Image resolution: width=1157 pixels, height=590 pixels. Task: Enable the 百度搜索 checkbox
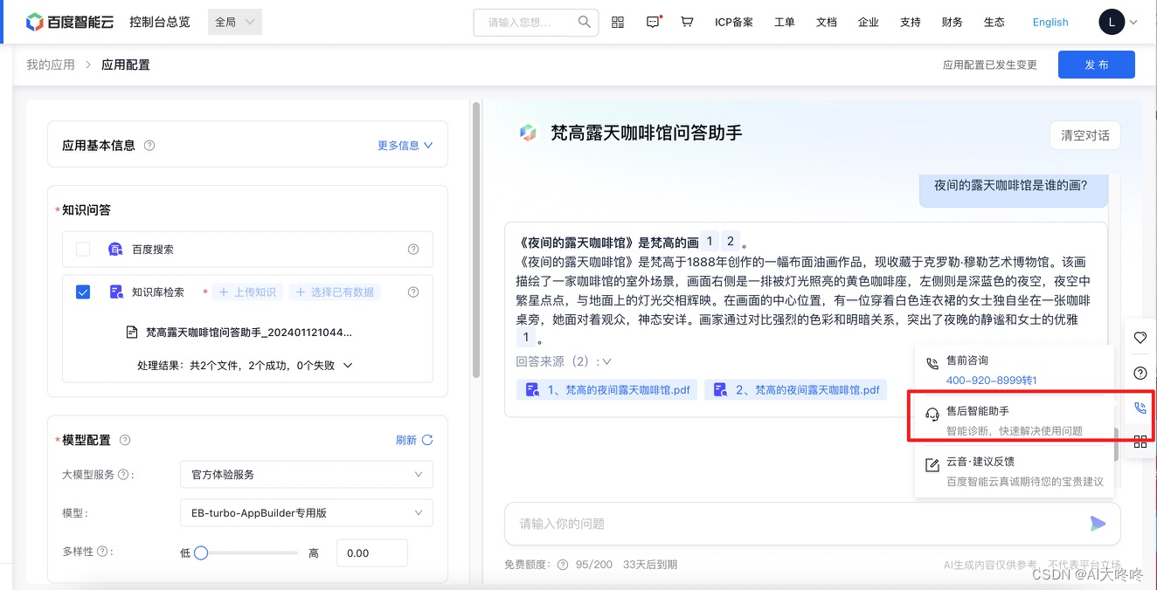(82, 249)
